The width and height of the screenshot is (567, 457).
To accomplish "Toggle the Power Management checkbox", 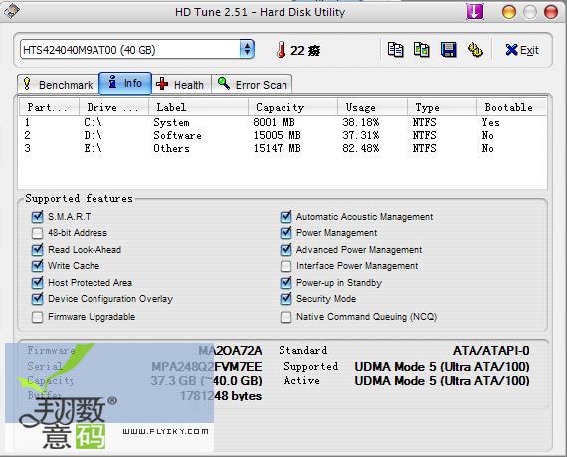I will click(285, 233).
